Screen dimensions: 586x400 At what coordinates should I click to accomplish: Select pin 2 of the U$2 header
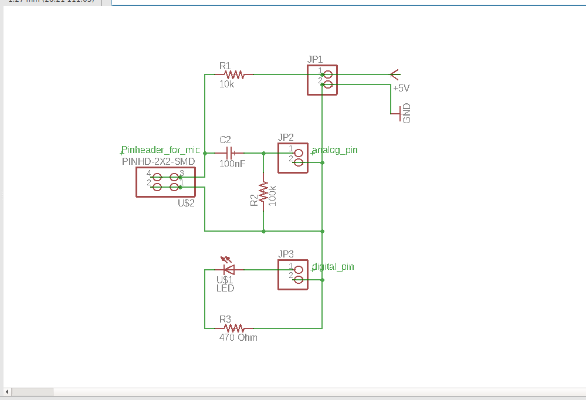tap(157, 187)
